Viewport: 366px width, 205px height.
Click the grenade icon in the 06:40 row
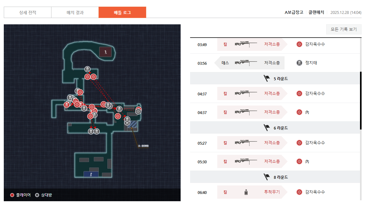coord(246,192)
